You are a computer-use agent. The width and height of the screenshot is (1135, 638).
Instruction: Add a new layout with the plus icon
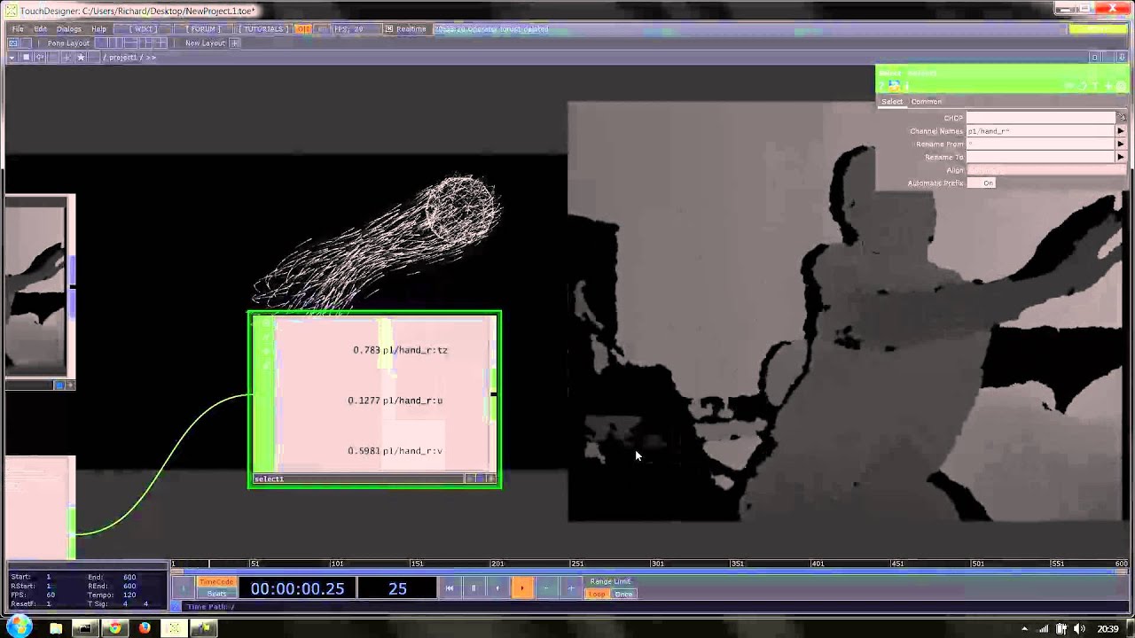tap(235, 43)
